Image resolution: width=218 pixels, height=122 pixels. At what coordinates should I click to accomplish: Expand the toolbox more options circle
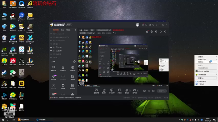coord(74,62)
